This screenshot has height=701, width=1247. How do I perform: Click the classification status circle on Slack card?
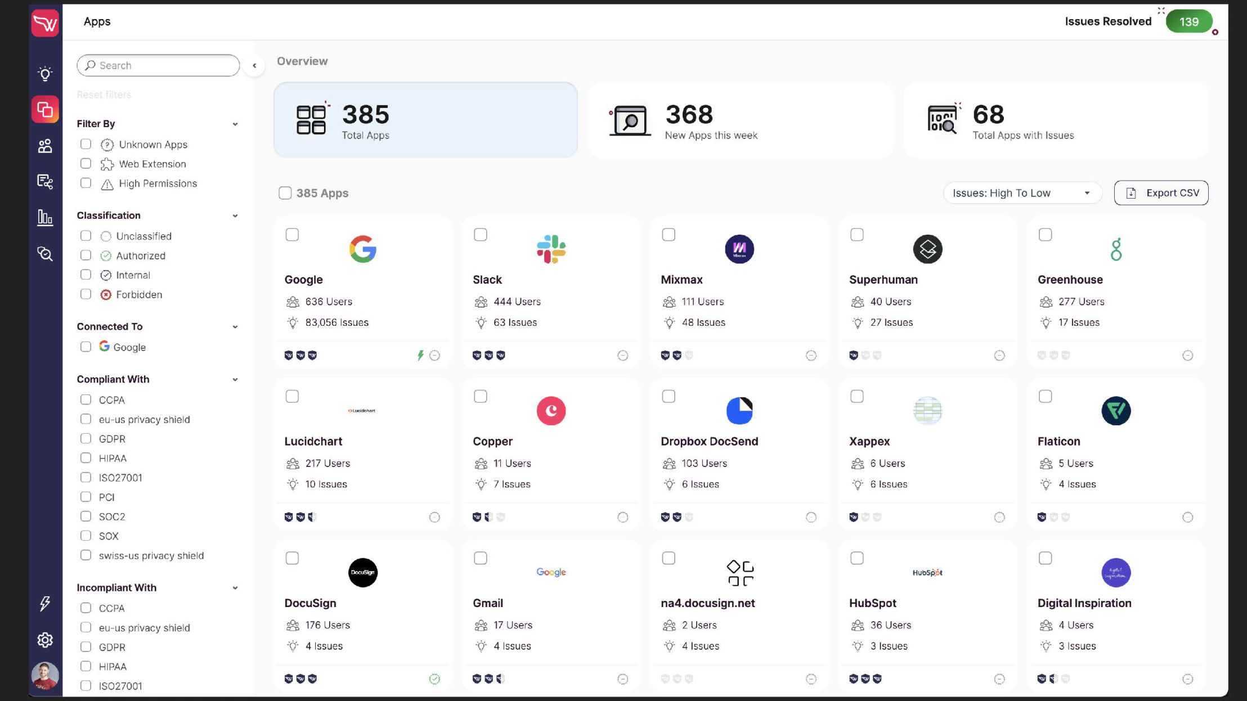click(x=622, y=355)
